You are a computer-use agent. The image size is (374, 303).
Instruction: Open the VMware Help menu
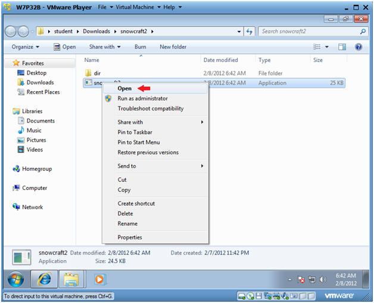pos(172,7)
